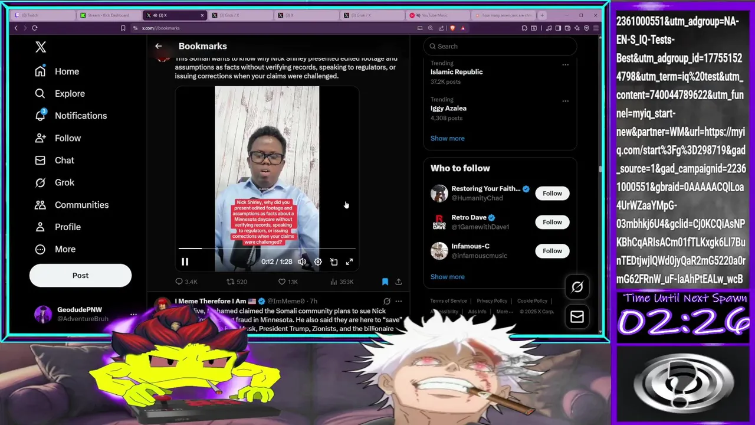Go back from Bookmarks with the arrow
Image resolution: width=755 pixels, height=425 pixels.
(x=158, y=46)
